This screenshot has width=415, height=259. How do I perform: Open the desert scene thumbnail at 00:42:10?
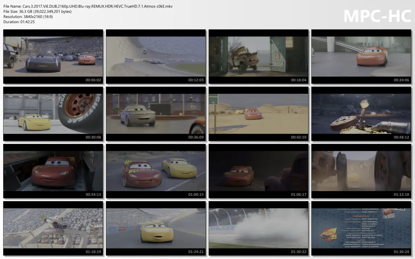point(258,114)
